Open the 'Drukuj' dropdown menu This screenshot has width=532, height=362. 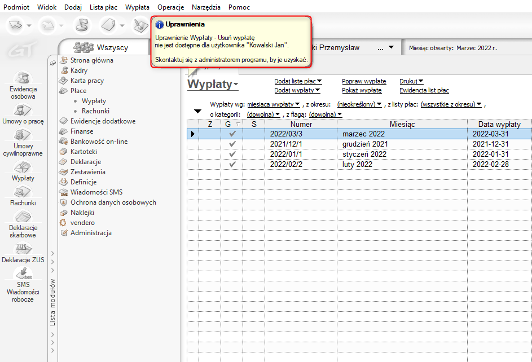(x=411, y=81)
